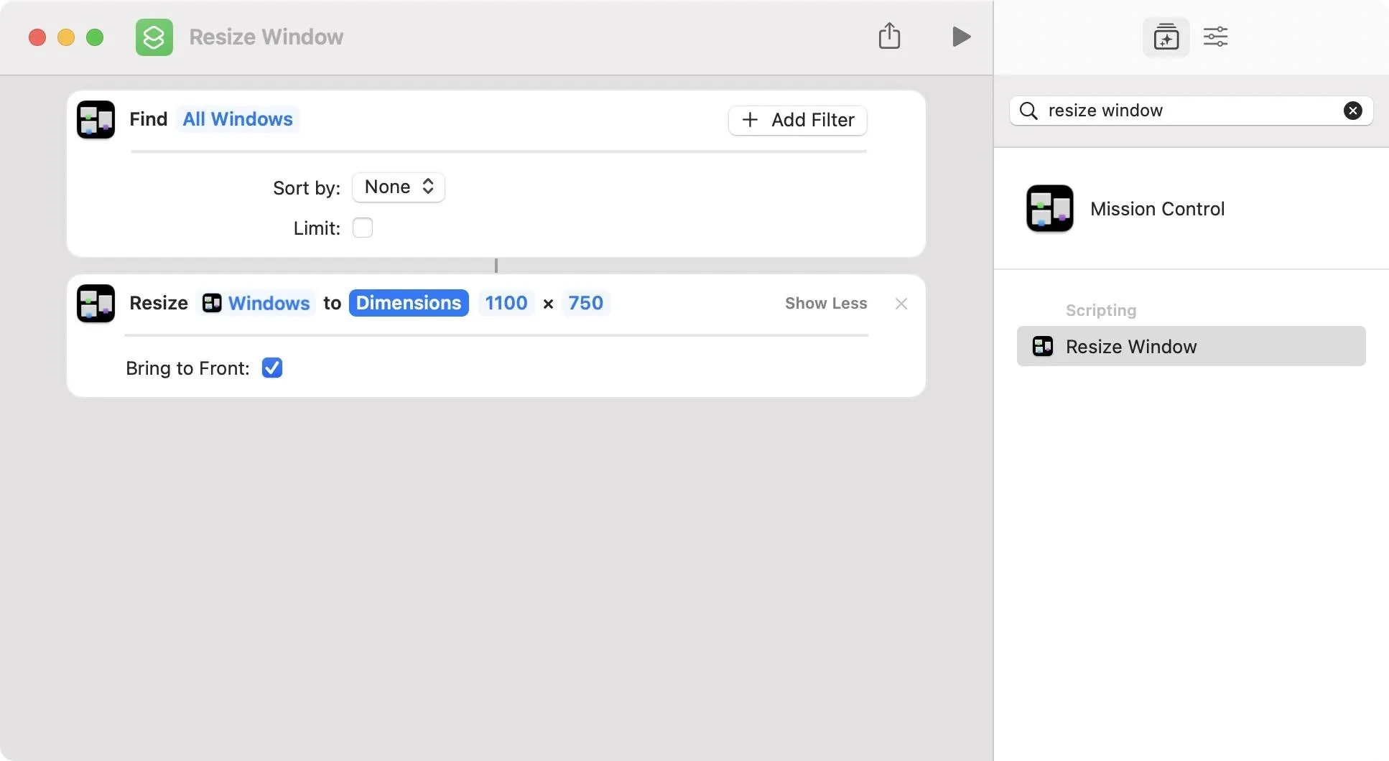
Task: Click the Mission Control app icon in the sidebar
Action: [x=1049, y=208]
